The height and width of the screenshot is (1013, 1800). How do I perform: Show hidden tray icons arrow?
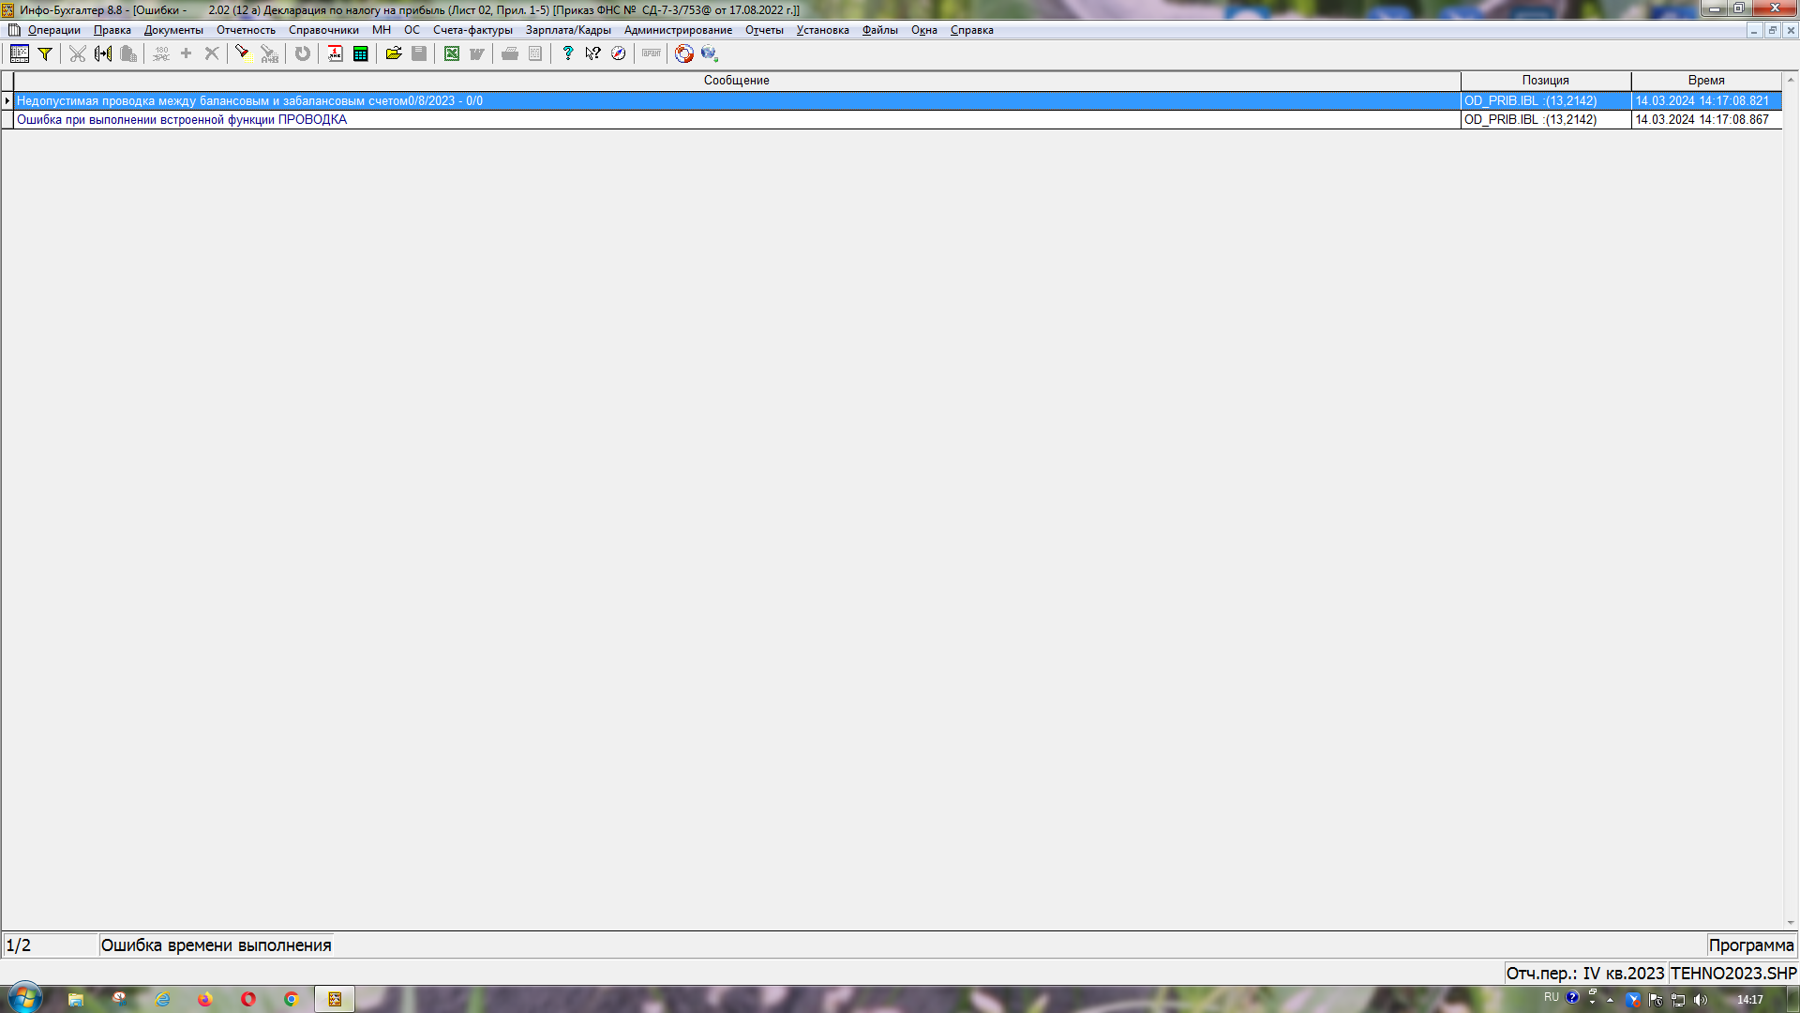tap(1610, 1000)
